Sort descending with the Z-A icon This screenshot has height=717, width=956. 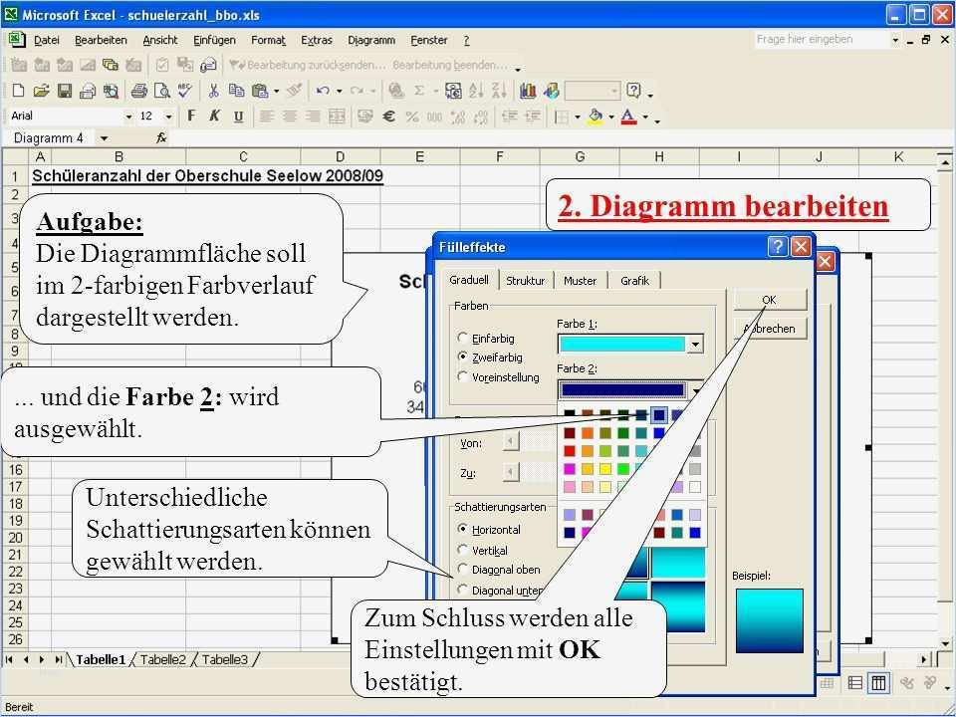click(x=499, y=91)
